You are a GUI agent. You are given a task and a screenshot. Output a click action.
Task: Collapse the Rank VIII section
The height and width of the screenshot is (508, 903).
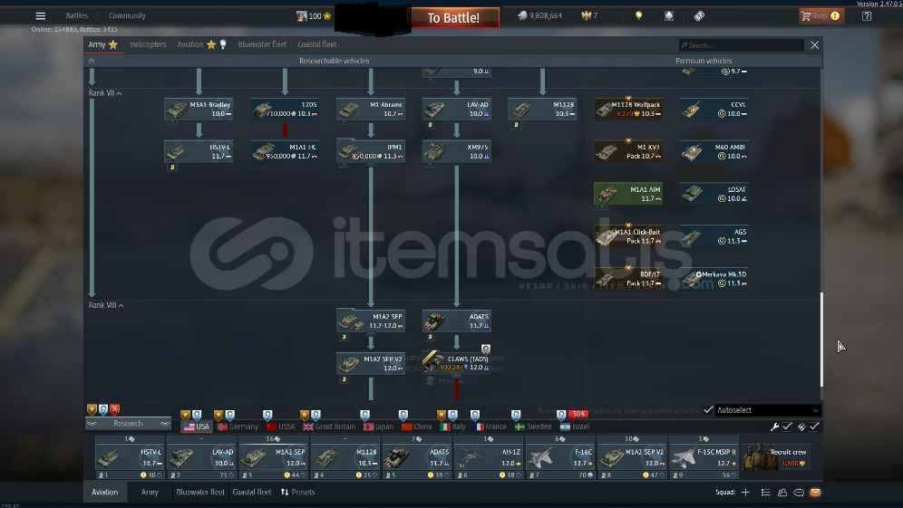pos(106,305)
